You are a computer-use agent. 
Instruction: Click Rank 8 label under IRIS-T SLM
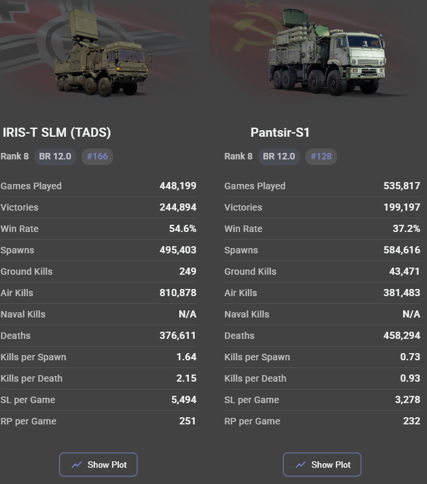(x=14, y=156)
